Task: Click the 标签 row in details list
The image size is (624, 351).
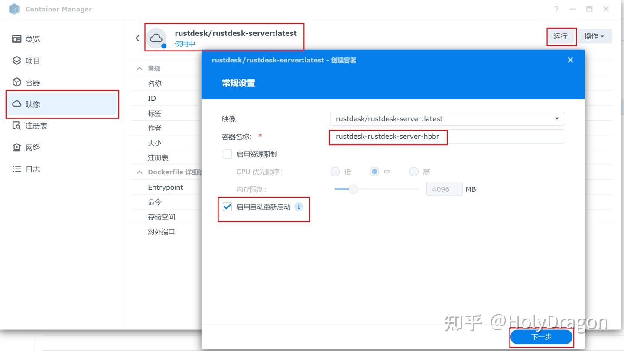Action: (x=166, y=113)
